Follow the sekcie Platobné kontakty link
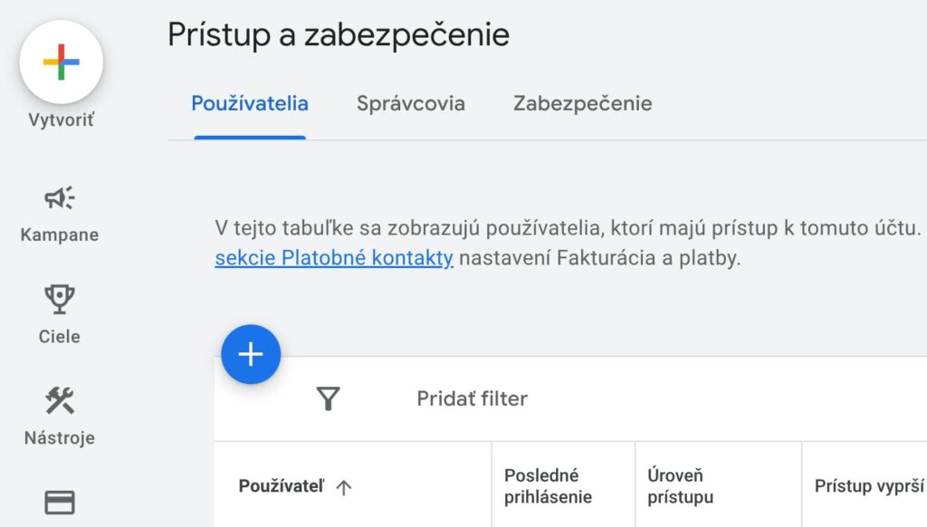 334,258
